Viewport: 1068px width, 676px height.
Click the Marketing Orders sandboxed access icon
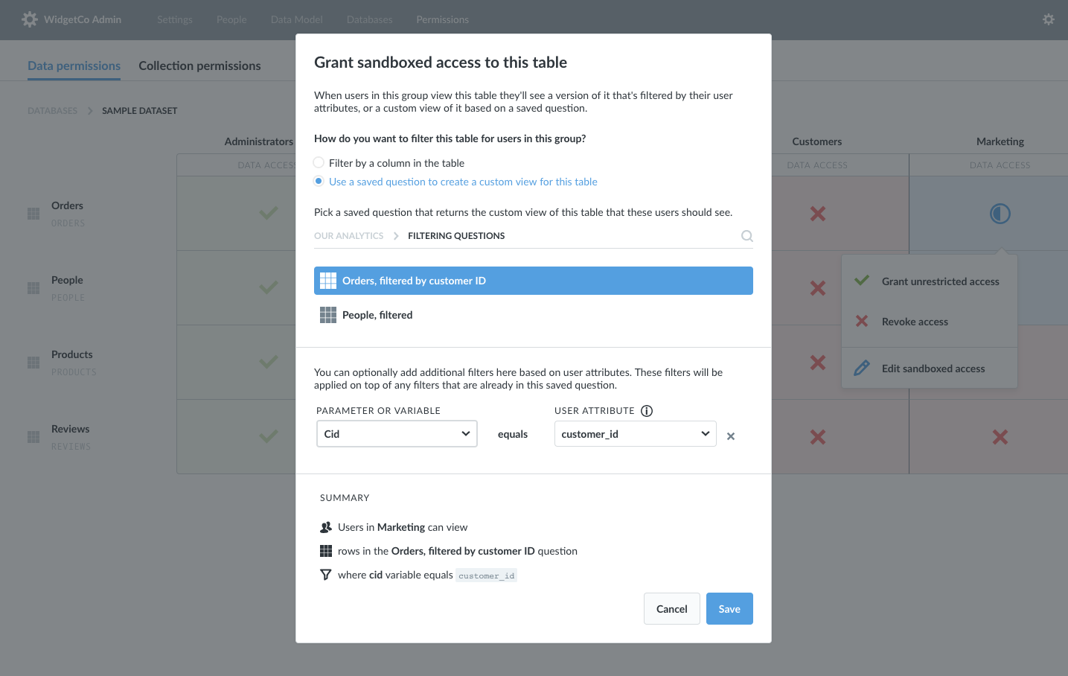tap(1000, 214)
